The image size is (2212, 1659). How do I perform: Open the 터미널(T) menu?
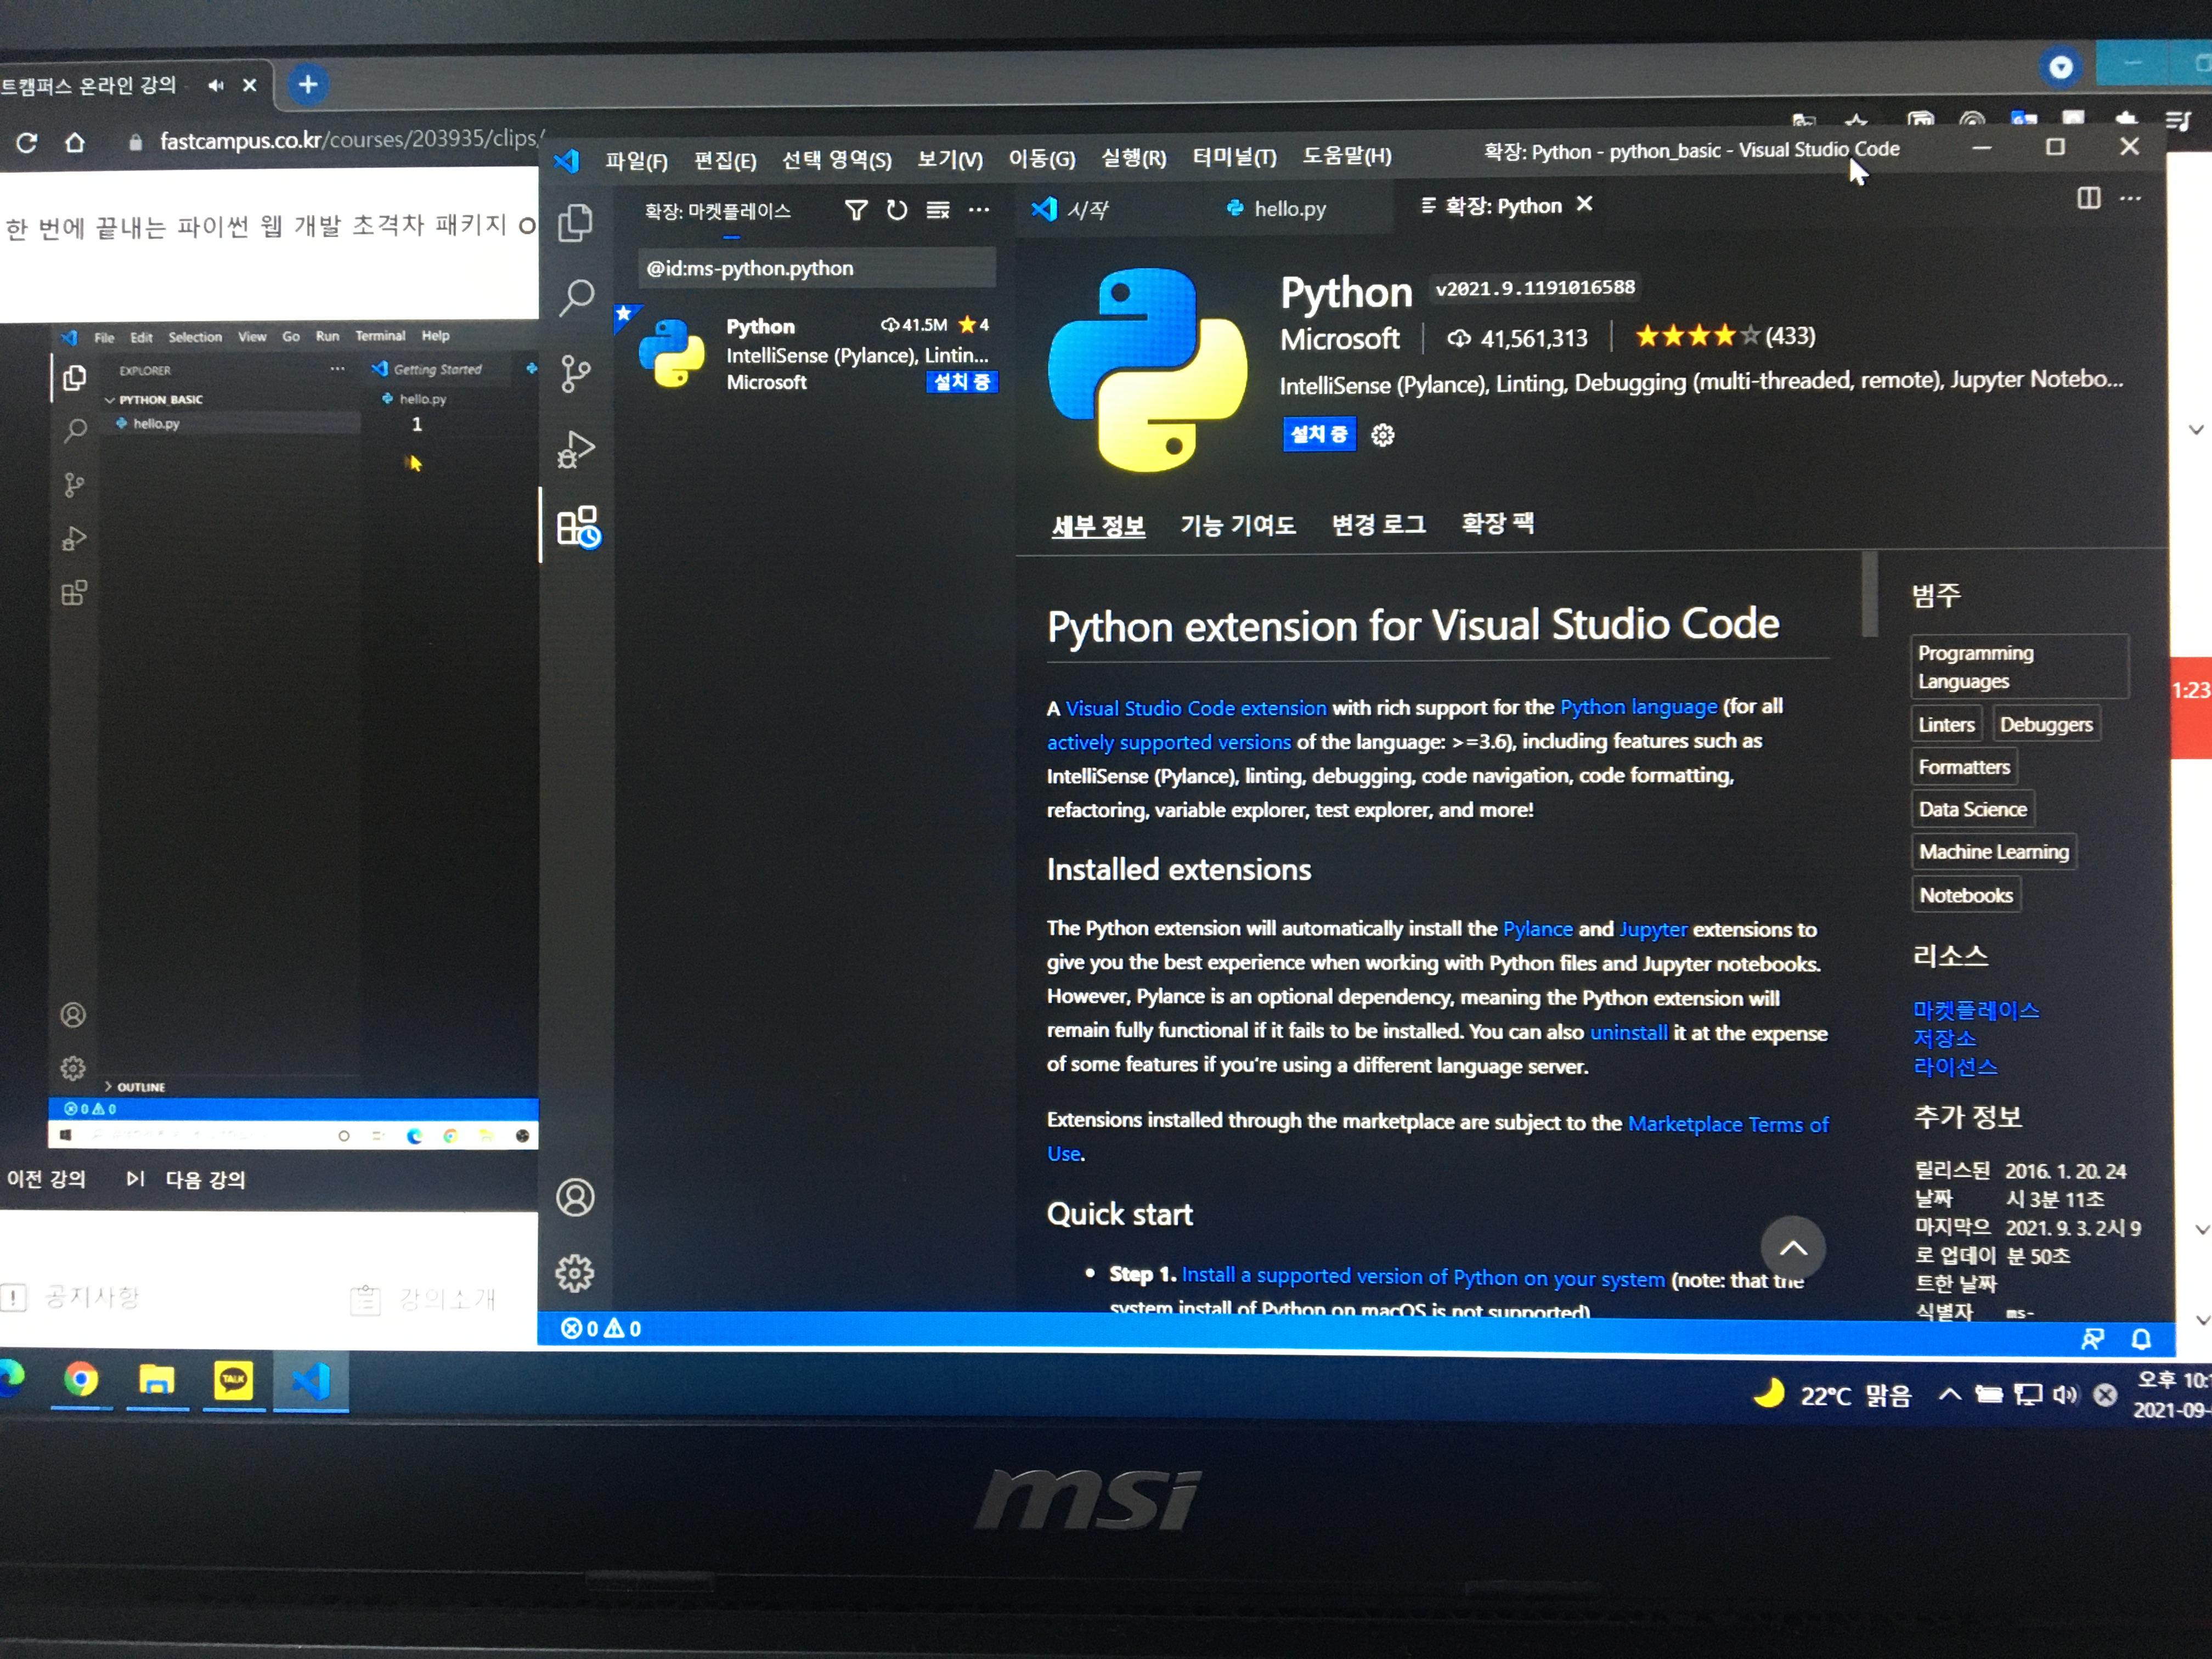tap(1233, 157)
